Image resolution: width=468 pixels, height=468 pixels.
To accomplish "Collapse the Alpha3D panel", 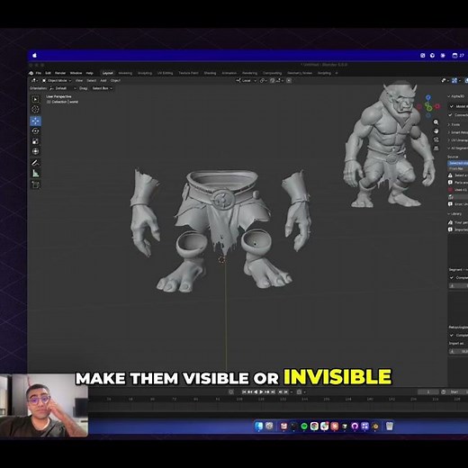I will click(456, 96).
